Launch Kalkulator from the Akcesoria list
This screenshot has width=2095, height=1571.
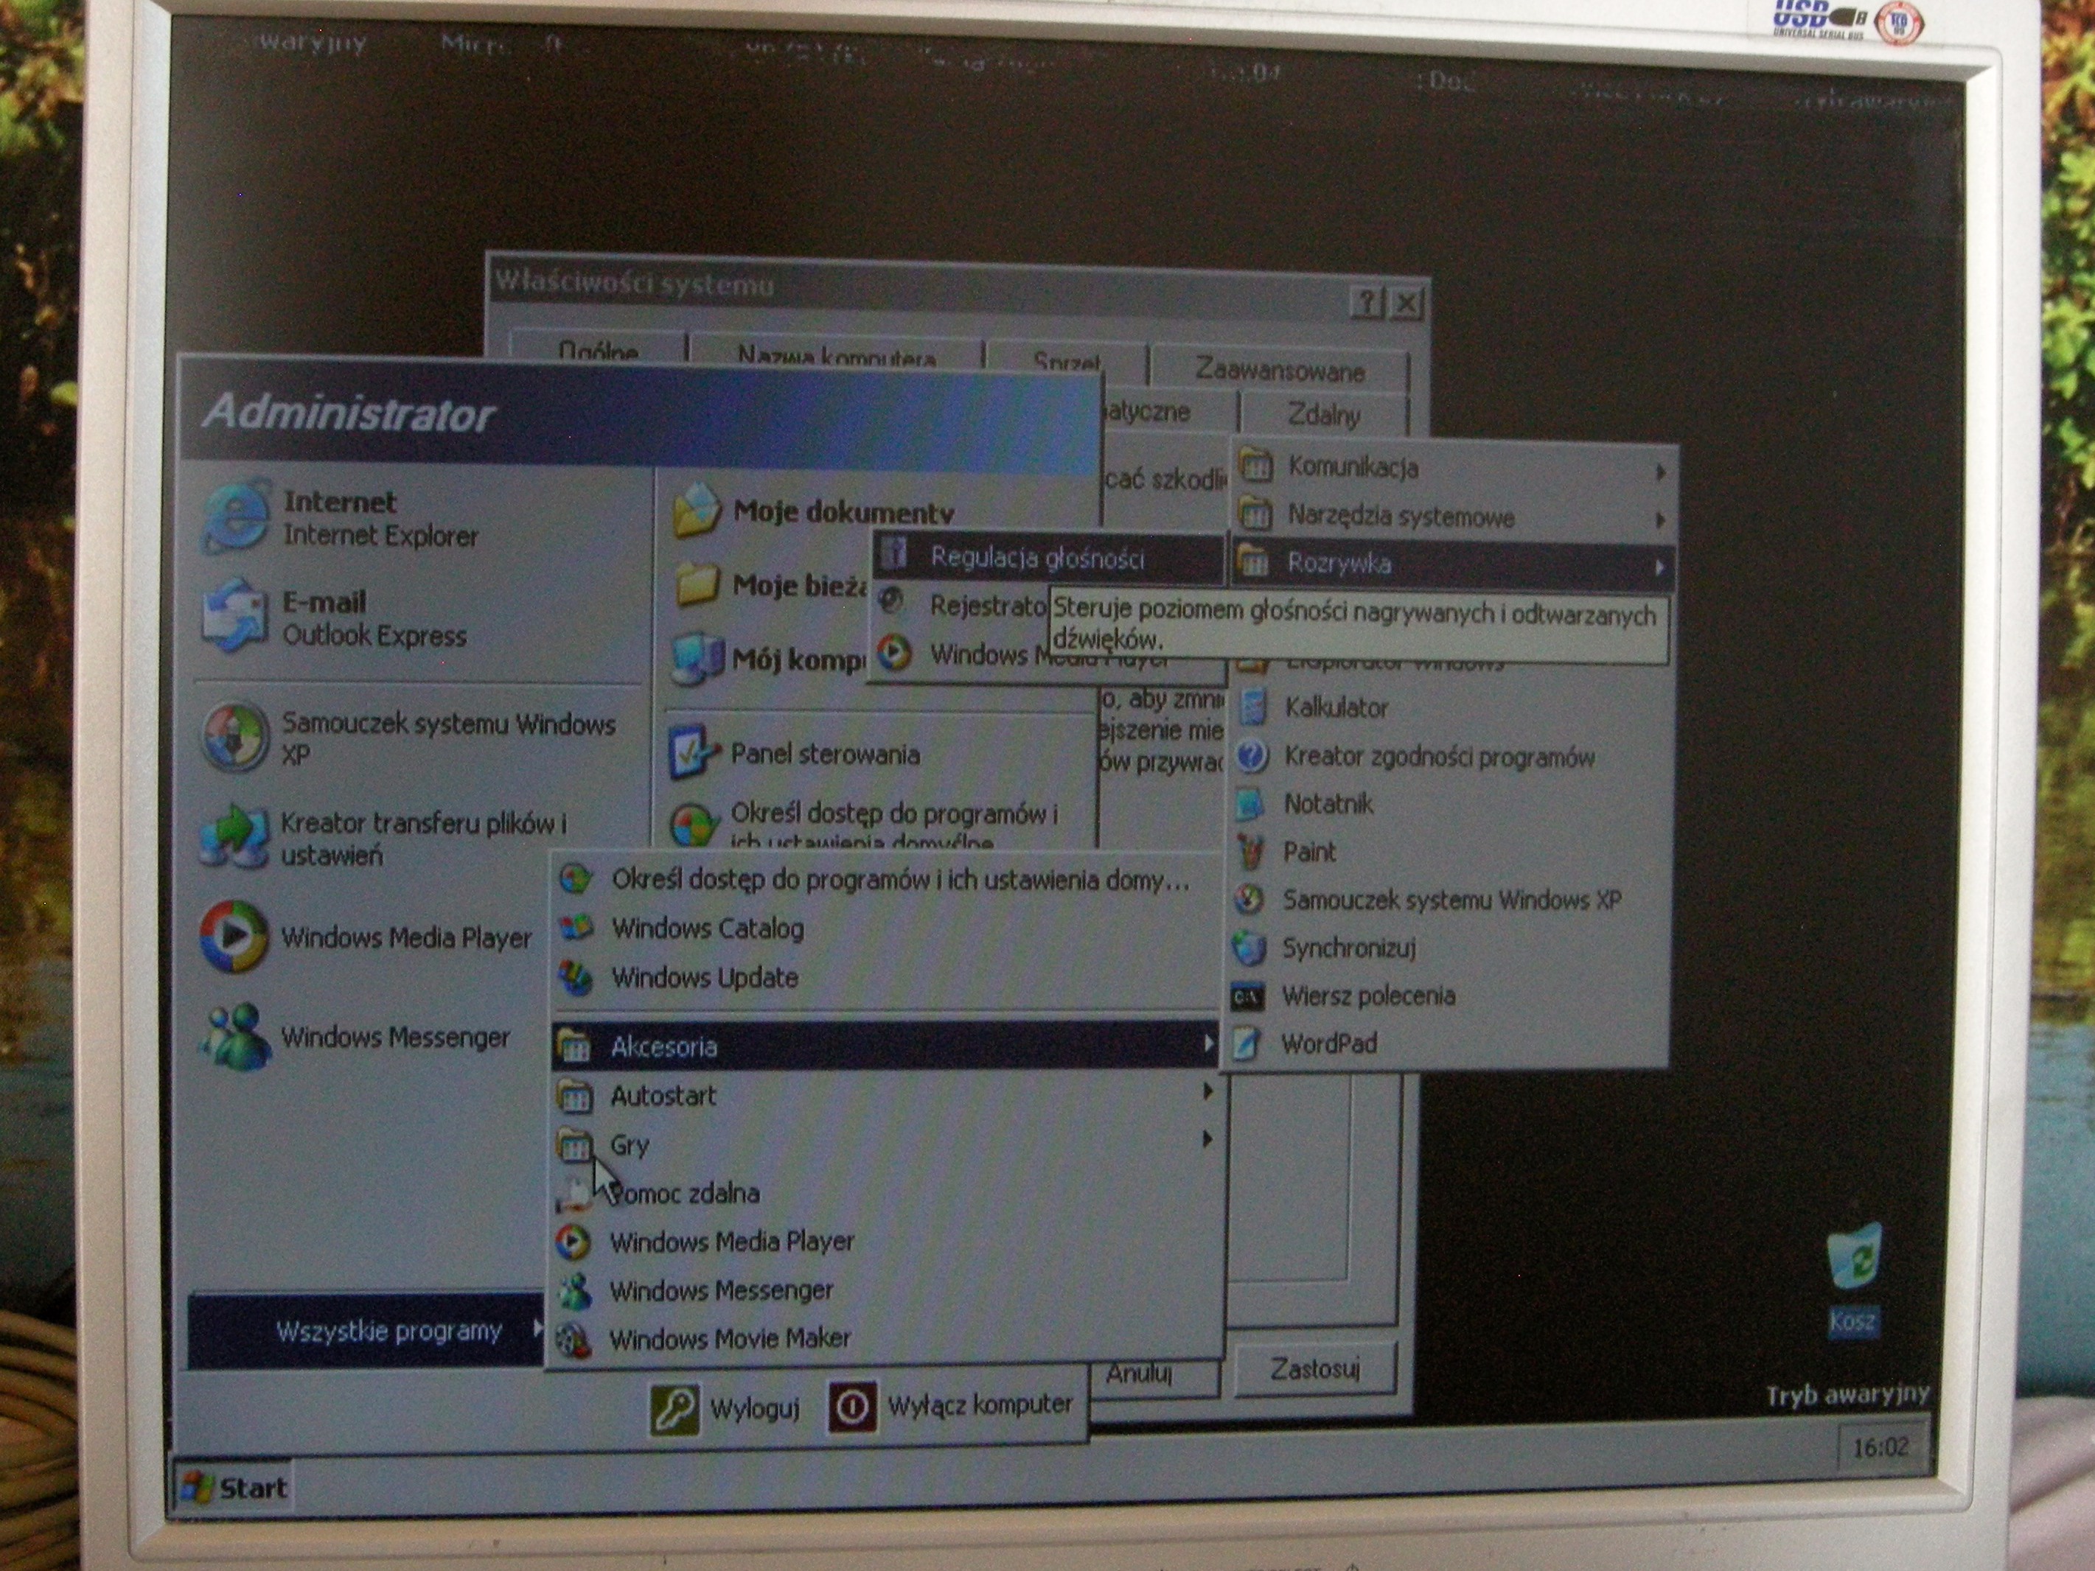pos(1336,707)
